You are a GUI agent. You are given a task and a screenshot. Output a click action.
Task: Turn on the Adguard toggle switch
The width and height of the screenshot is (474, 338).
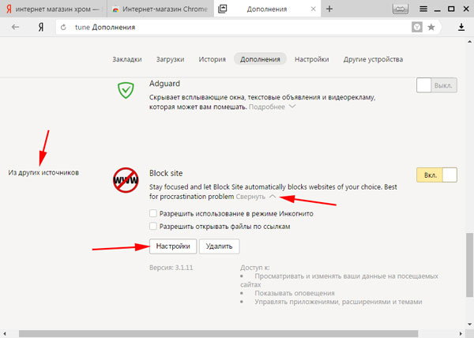coord(436,86)
